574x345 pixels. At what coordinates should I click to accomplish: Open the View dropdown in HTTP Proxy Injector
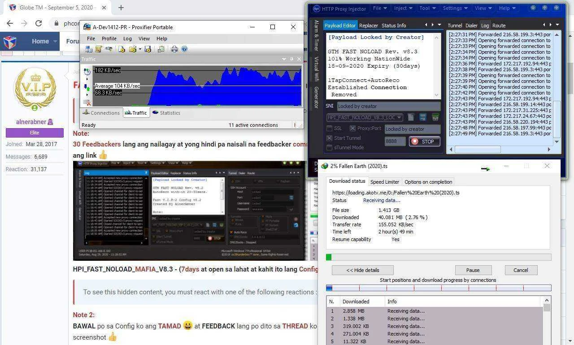click(483, 8)
